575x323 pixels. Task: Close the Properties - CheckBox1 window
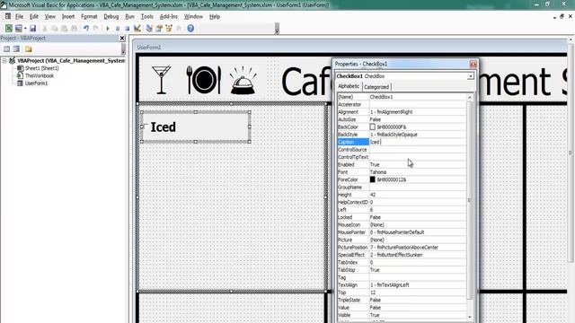(x=473, y=64)
